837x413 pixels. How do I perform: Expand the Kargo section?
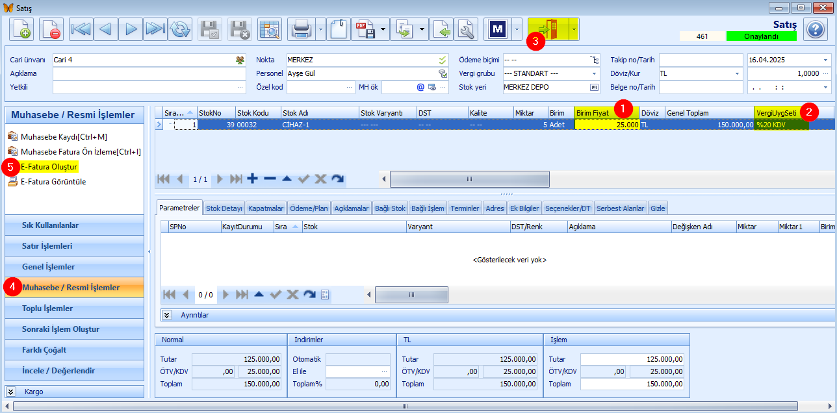pyautogui.click(x=11, y=392)
